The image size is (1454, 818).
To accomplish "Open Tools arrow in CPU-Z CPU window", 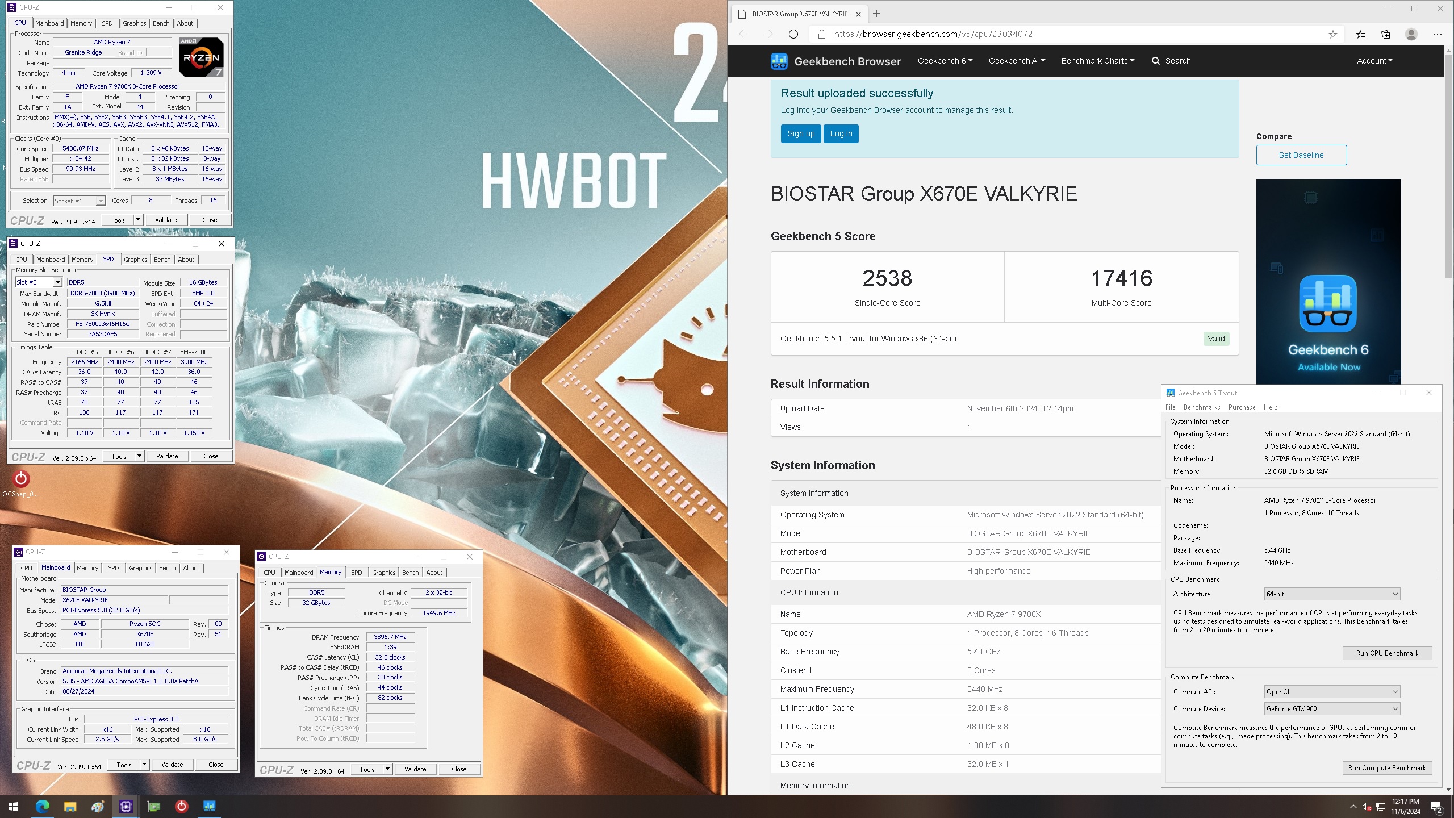I will pyautogui.click(x=138, y=220).
